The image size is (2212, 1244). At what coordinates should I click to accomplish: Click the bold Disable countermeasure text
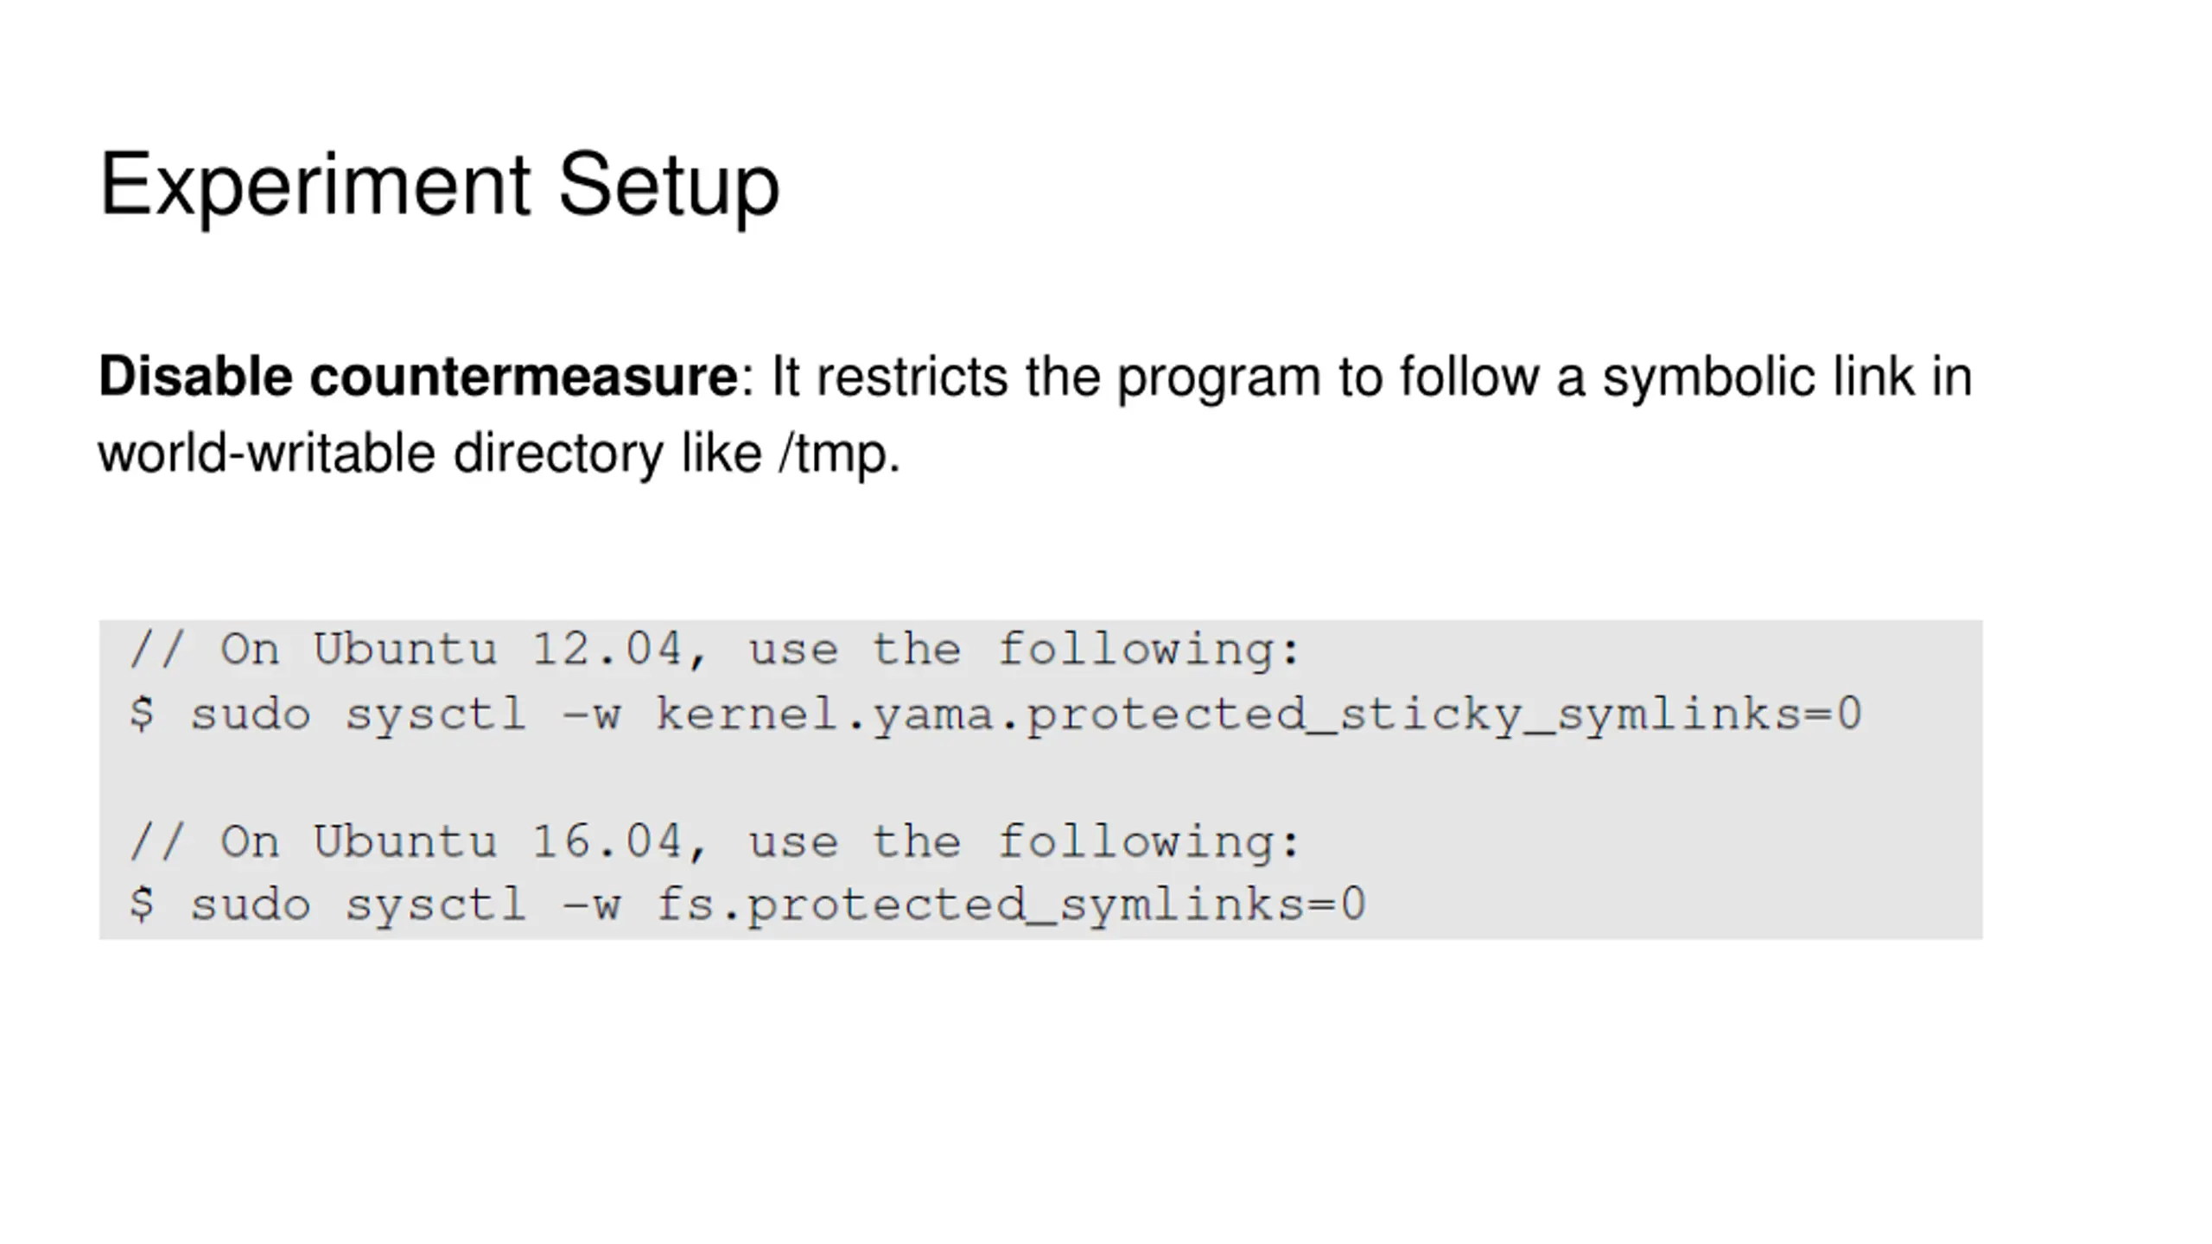pyautogui.click(x=418, y=378)
